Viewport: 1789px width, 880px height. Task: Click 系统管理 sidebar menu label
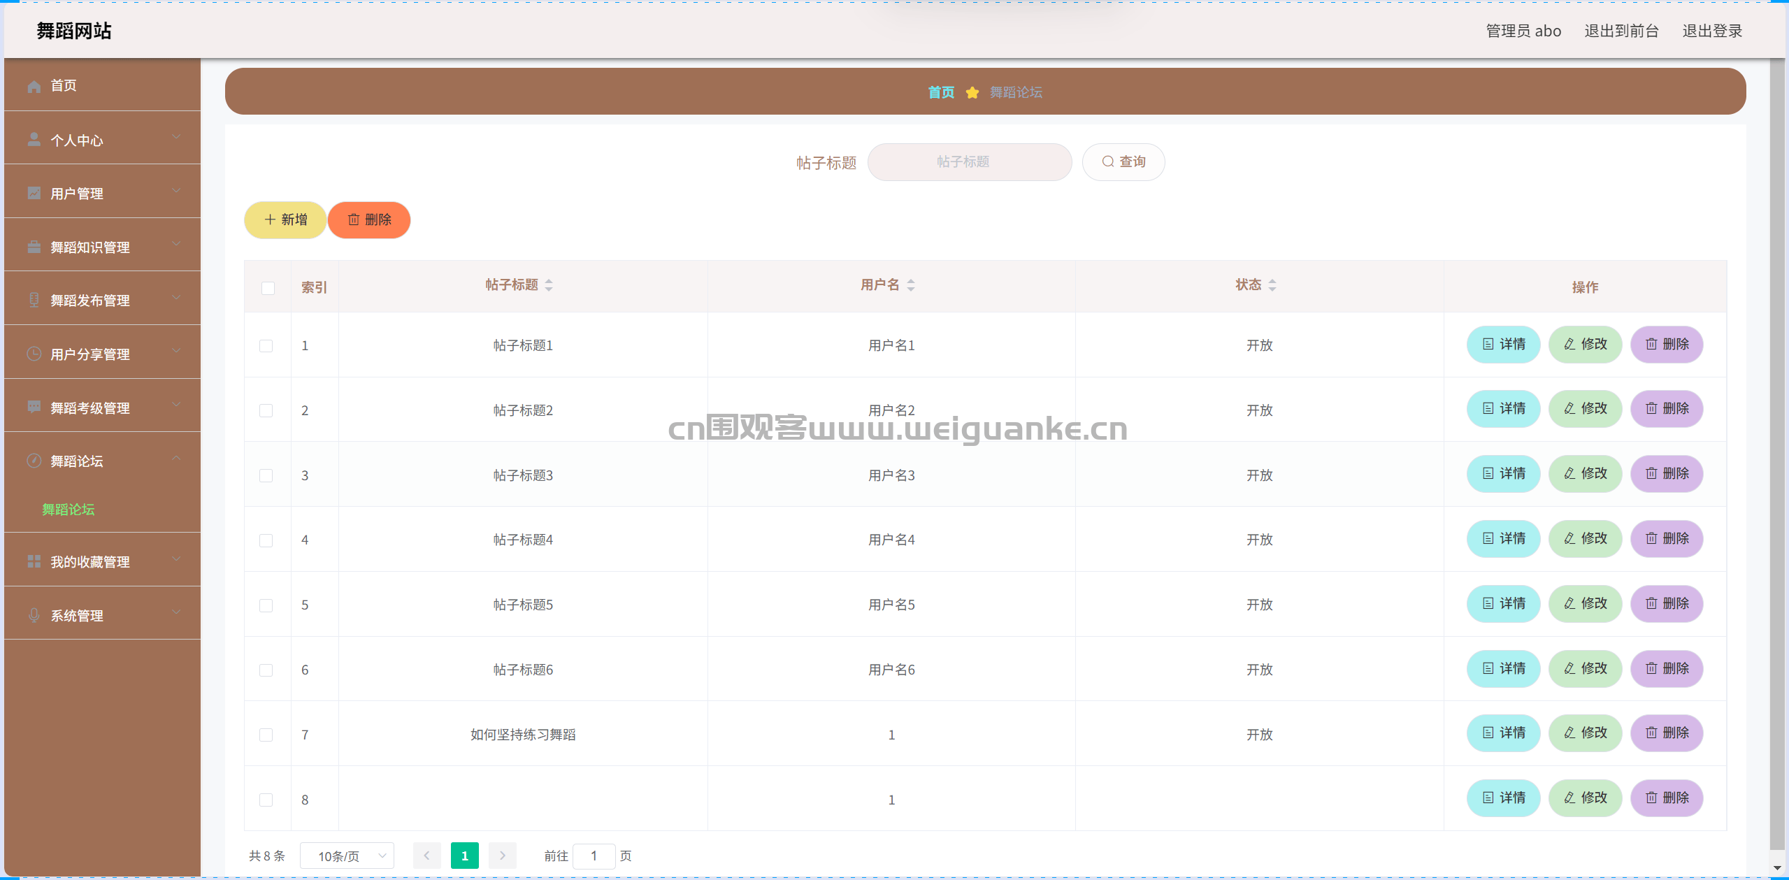tap(77, 616)
